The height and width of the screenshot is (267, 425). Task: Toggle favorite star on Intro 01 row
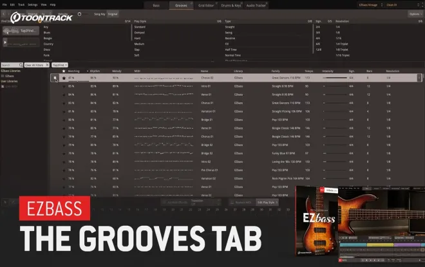(64, 86)
